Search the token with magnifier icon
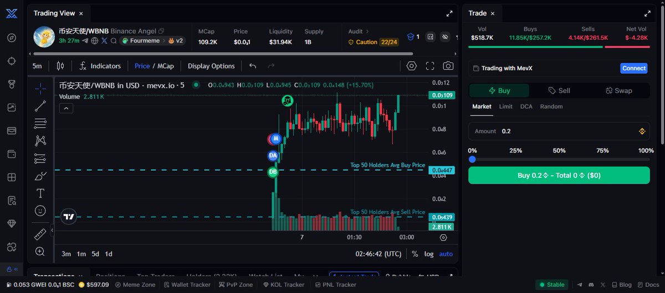This screenshot has width=665, height=293. (114, 40)
